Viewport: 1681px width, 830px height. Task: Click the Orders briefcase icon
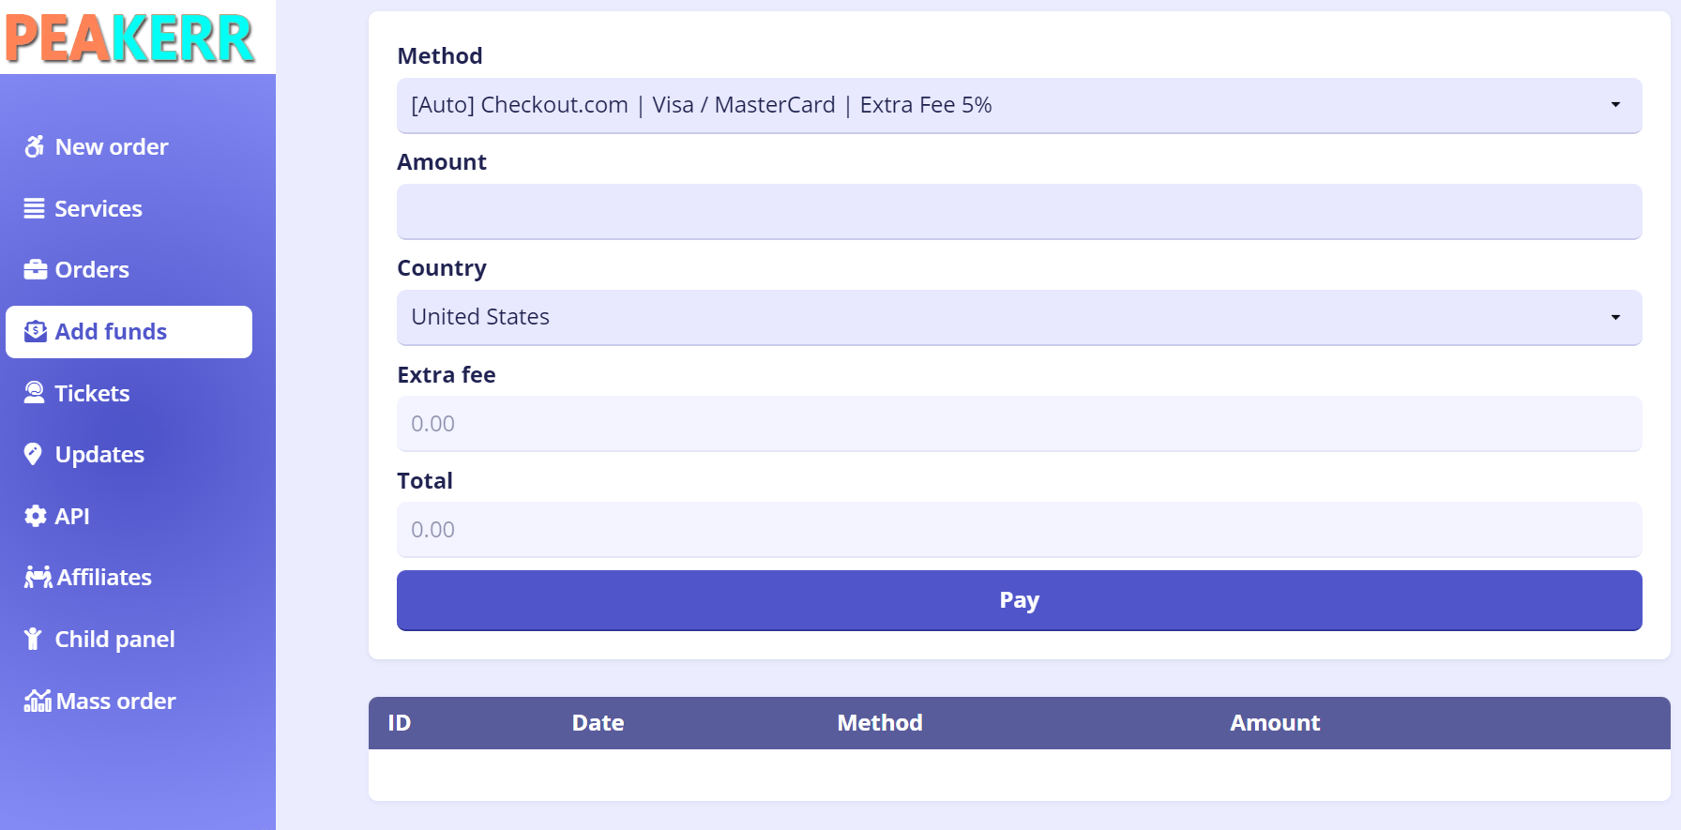36,270
